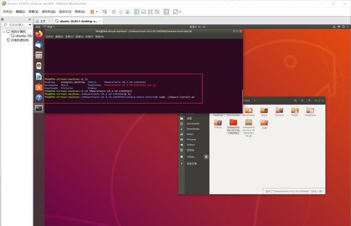The image size is (351, 226).
Task: Toggle view mode icon in Files window
Action: coord(302,101)
